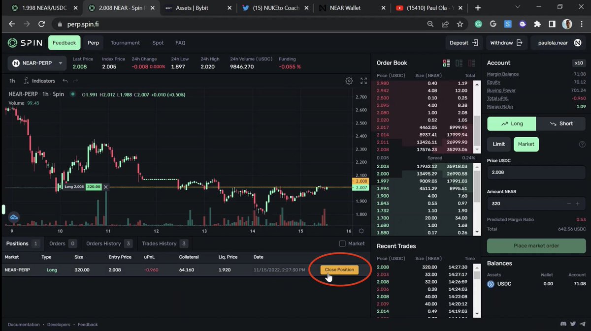Switch order type to Limit
The image size is (591, 331).
point(499,144)
